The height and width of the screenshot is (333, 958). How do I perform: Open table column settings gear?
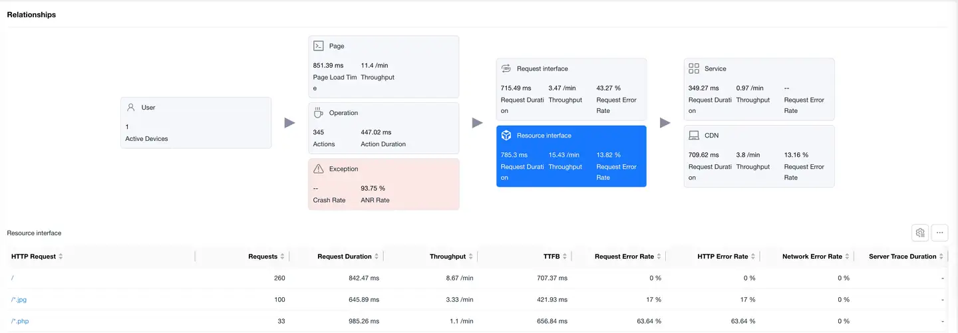point(920,233)
